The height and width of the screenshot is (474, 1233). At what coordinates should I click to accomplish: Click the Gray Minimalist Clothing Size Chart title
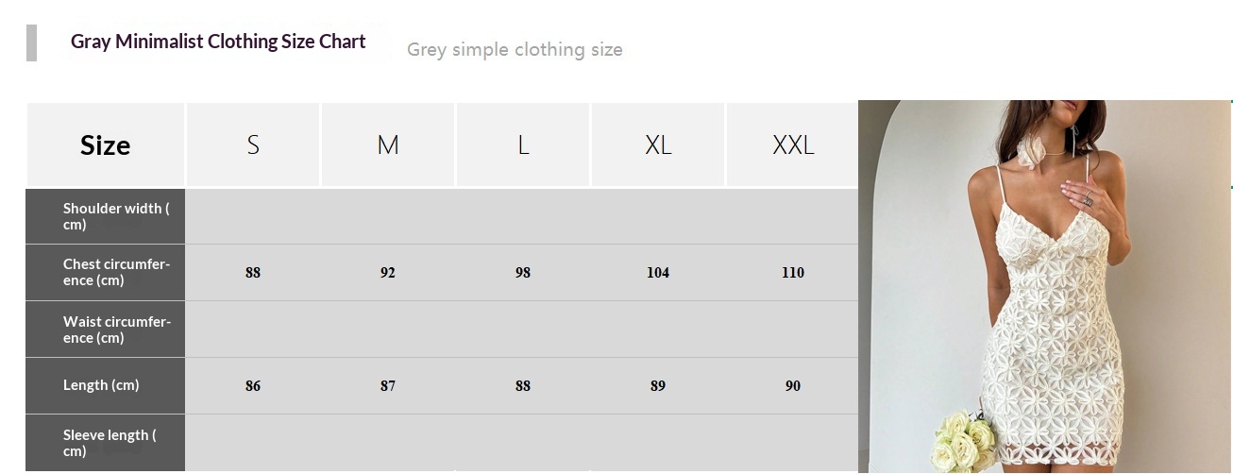(218, 42)
